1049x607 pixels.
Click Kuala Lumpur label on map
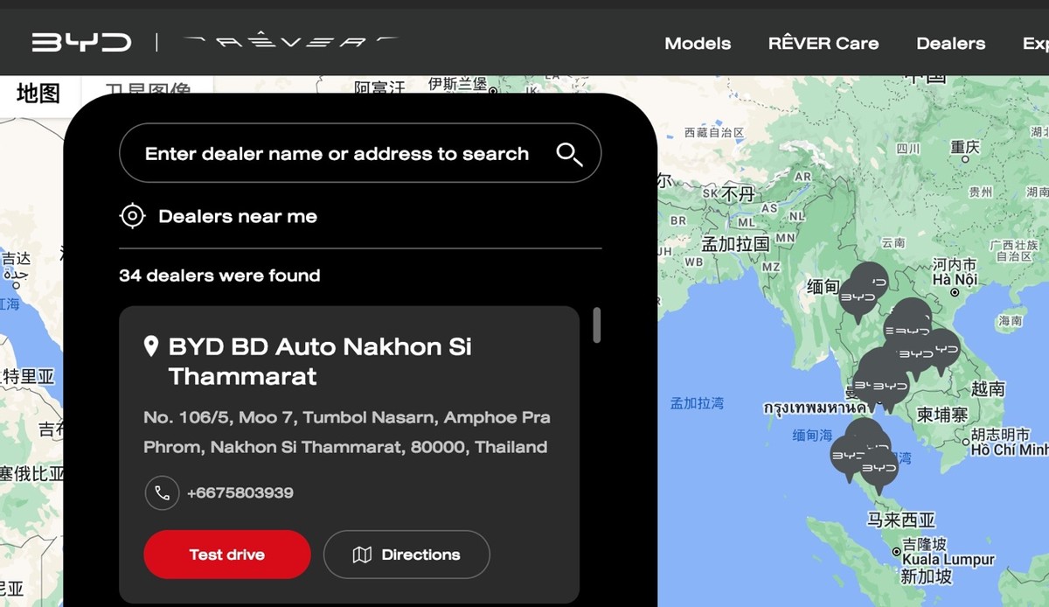pos(949,560)
